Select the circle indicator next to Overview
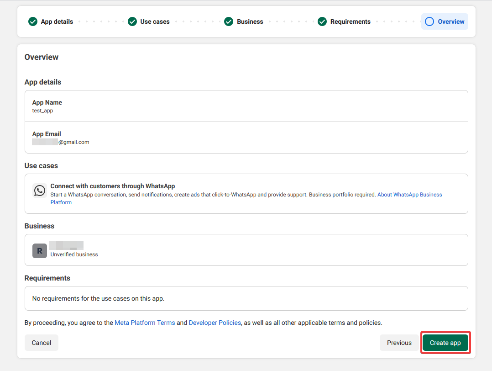Viewport: 492px width, 371px height. tap(429, 21)
